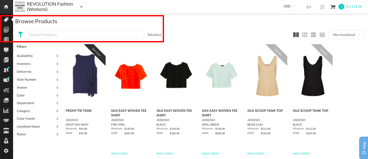Viewport: 368px width, 159px height.
Task: Click the REVOLUTION fashion brand logo
Action: 20,7
